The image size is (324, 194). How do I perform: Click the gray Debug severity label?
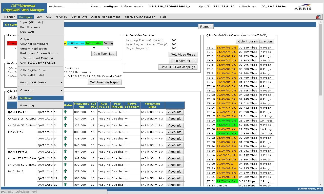[108, 43]
